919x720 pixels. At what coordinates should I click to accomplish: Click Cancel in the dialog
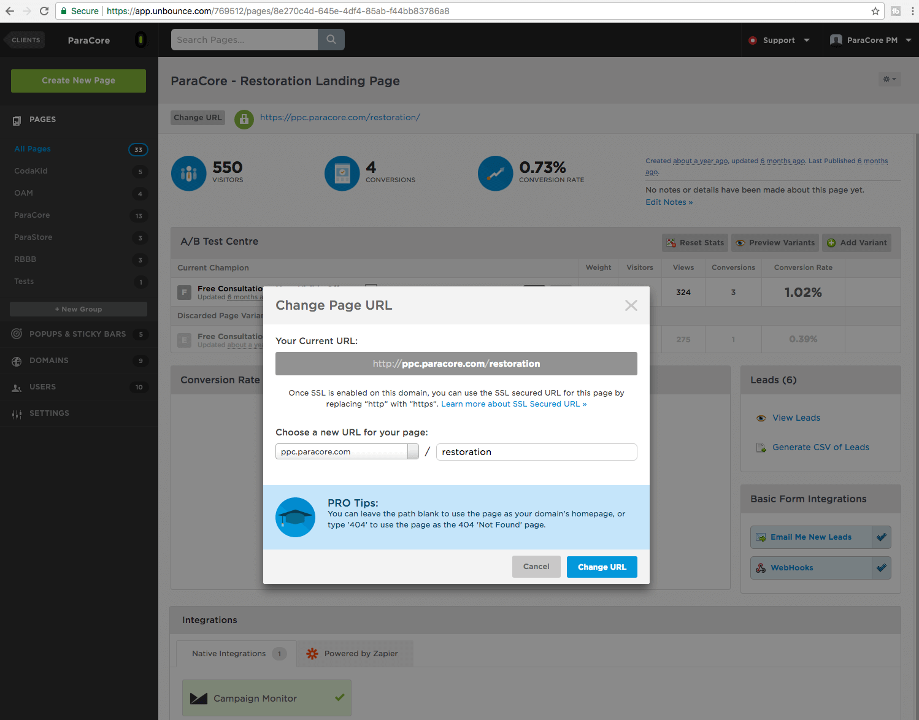click(536, 567)
